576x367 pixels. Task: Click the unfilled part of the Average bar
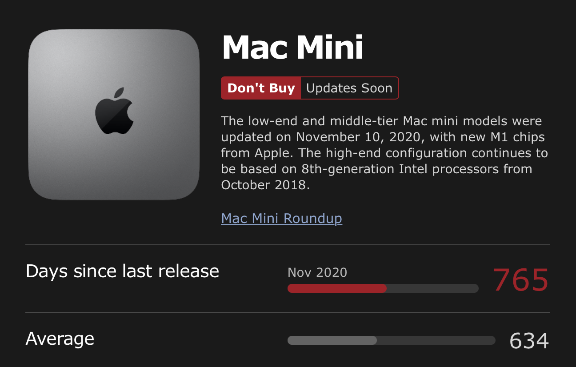pyautogui.click(x=436, y=340)
